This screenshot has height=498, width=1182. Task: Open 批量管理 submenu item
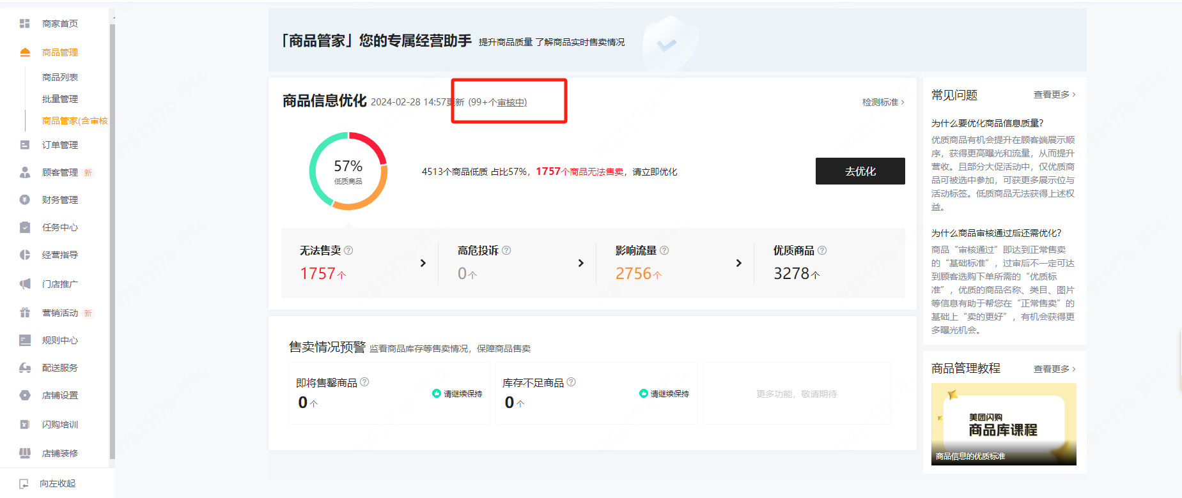(60, 99)
